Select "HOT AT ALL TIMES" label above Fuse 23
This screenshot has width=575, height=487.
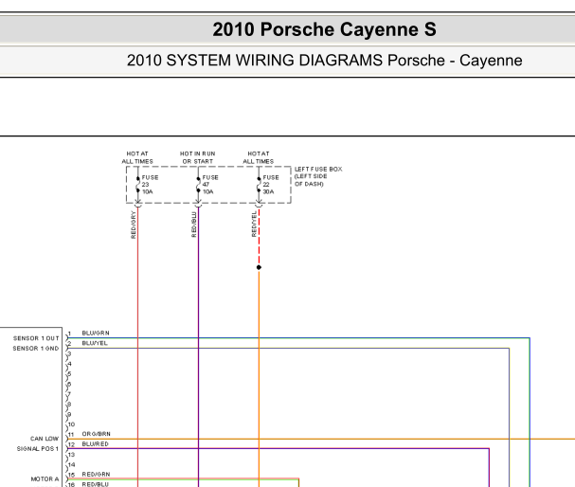(137, 157)
